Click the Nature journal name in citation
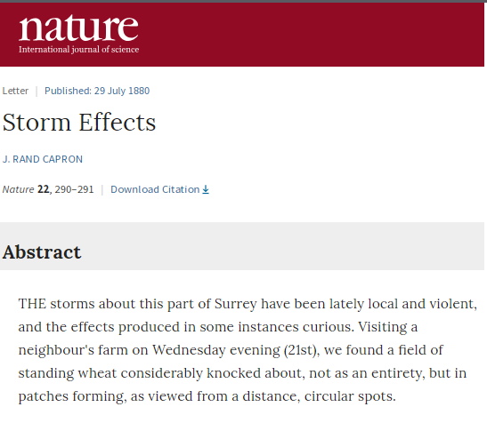 coord(18,189)
